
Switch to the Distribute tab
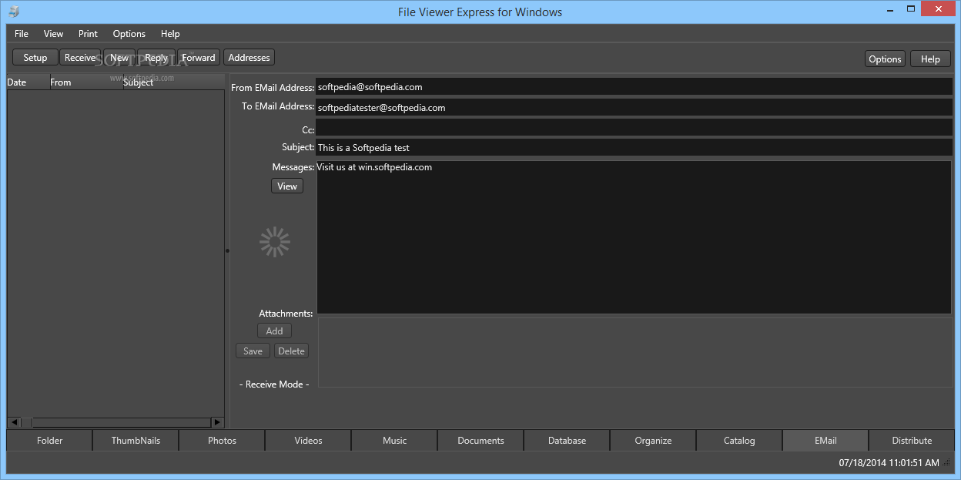[x=912, y=441]
